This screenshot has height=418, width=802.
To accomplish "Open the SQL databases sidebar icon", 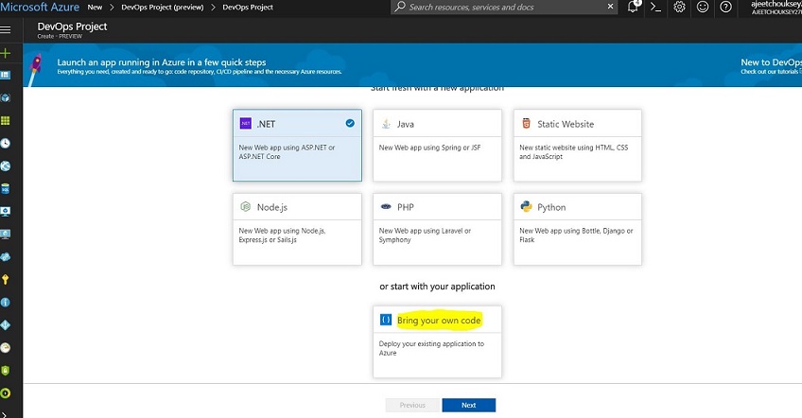I will [5, 189].
